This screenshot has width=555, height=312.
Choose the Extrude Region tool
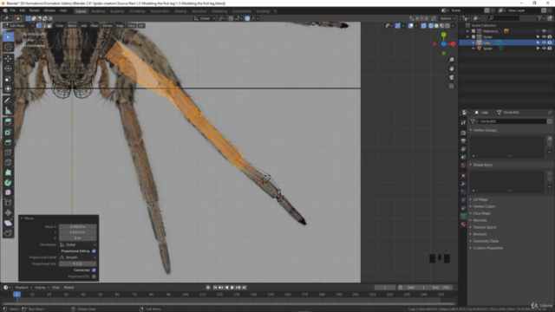point(8,122)
